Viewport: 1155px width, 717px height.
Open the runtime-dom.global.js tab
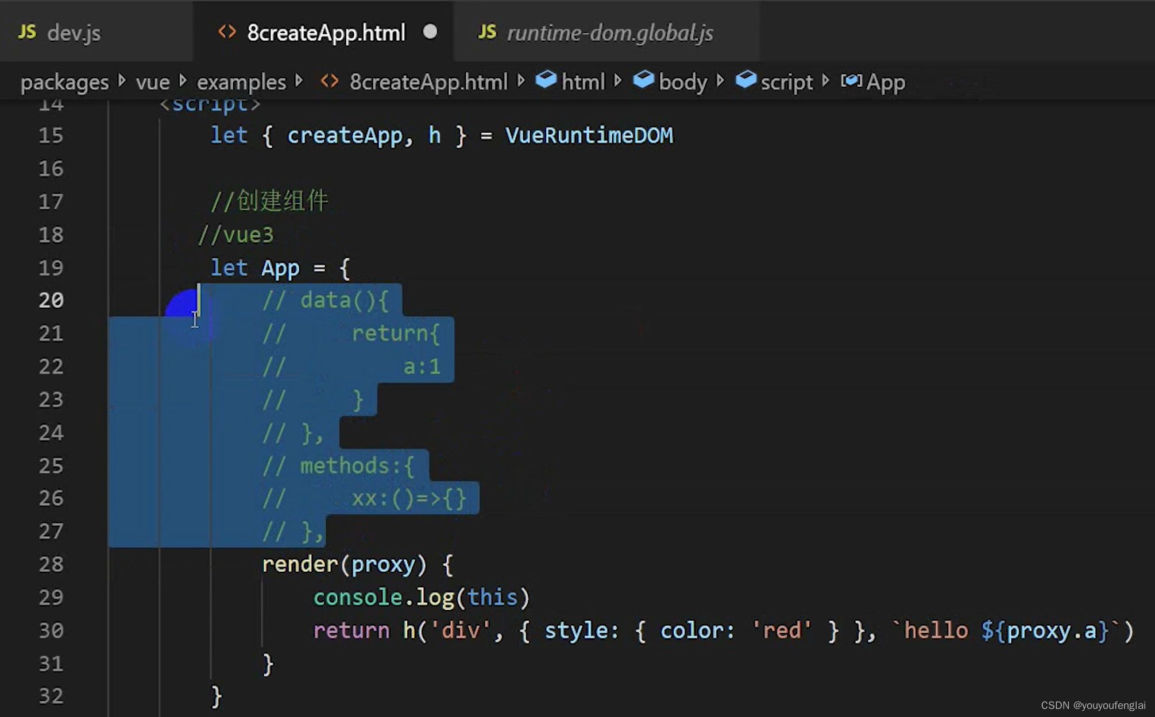(x=610, y=33)
